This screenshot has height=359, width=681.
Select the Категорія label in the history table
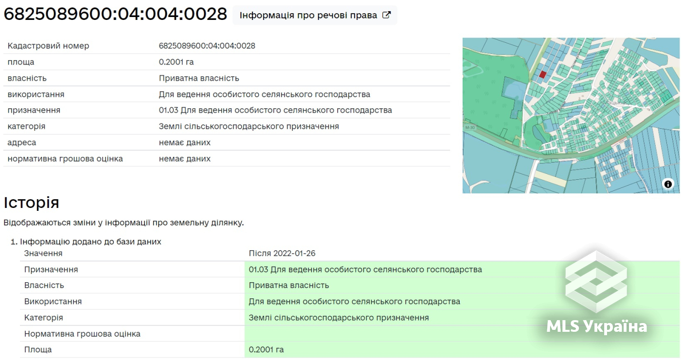[x=44, y=317]
